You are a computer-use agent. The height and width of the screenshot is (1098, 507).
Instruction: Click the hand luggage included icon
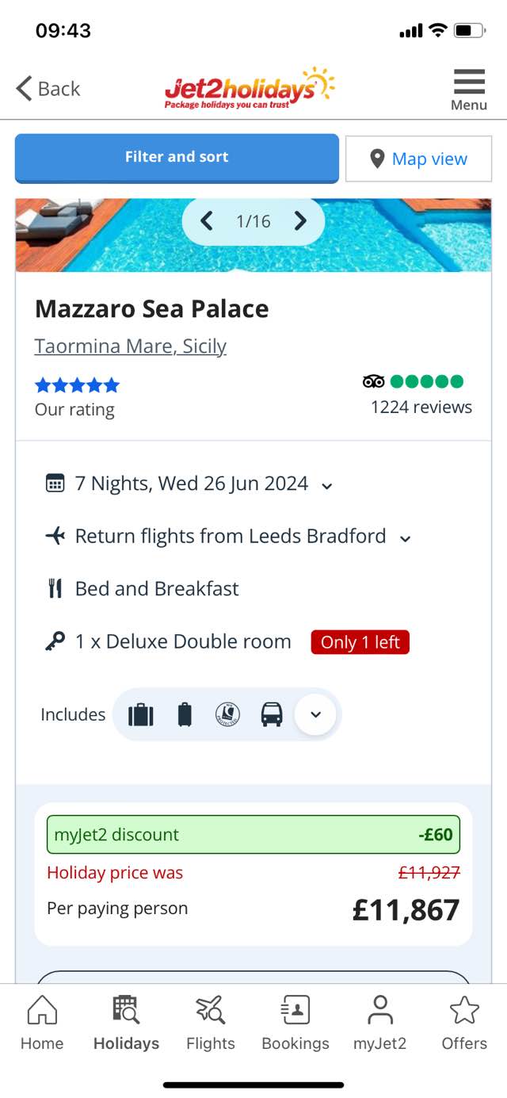click(x=185, y=714)
